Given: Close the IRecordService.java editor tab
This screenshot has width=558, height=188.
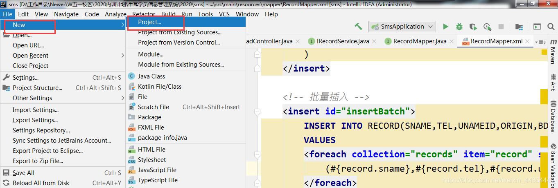Looking at the screenshot, I should coord(375,41).
